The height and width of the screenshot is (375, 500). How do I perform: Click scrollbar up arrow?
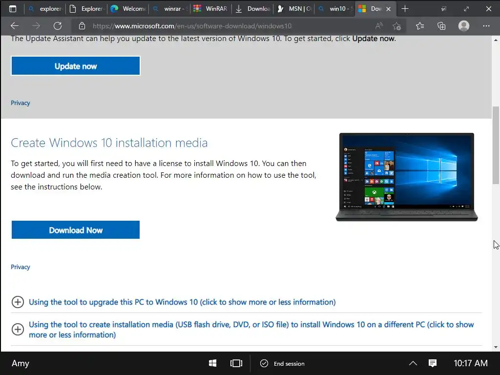click(496, 40)
